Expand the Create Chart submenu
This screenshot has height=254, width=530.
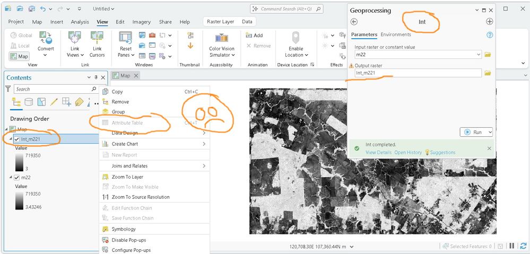[204, 144]
